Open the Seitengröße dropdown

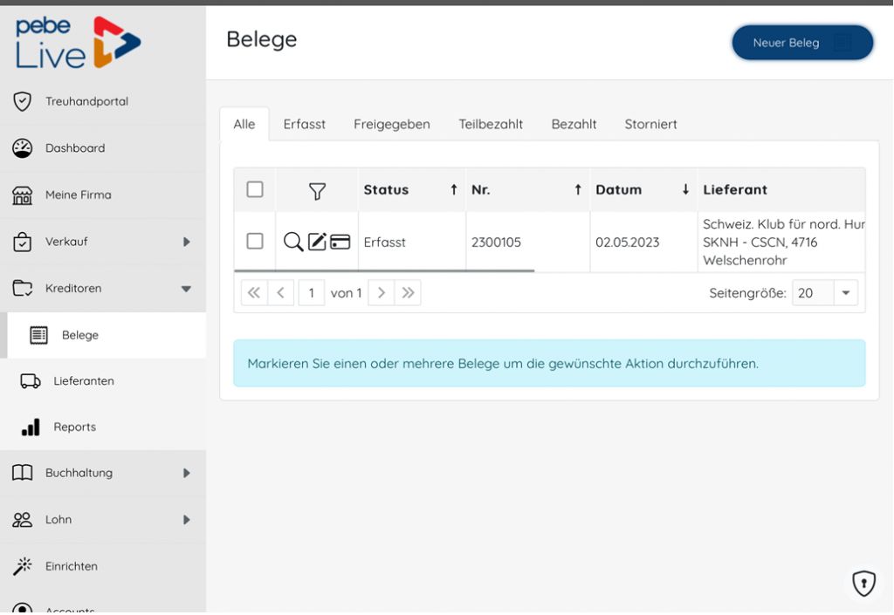click(x=846, y=293)
